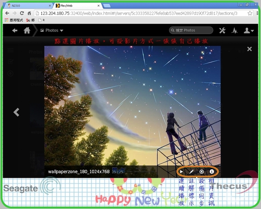Click the Plex back arrow icon
Viewport: 261px width, 209px height.
pyautogui.click(x=15, y=30)
